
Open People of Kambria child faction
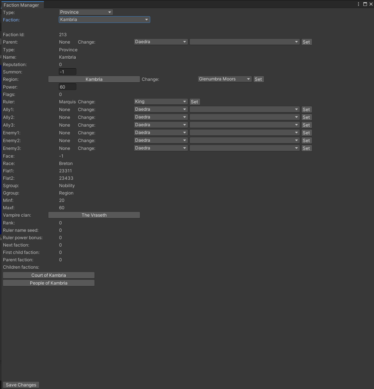(49, 283)
